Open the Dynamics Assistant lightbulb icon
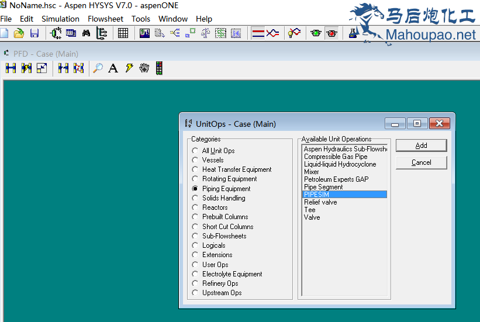This screenshot has width=480, height=322. point(294,33)
